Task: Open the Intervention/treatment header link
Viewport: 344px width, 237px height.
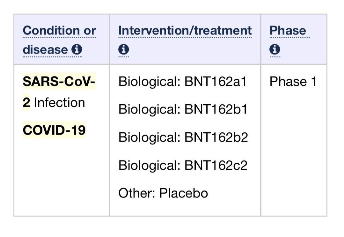Action: (185, 30)
